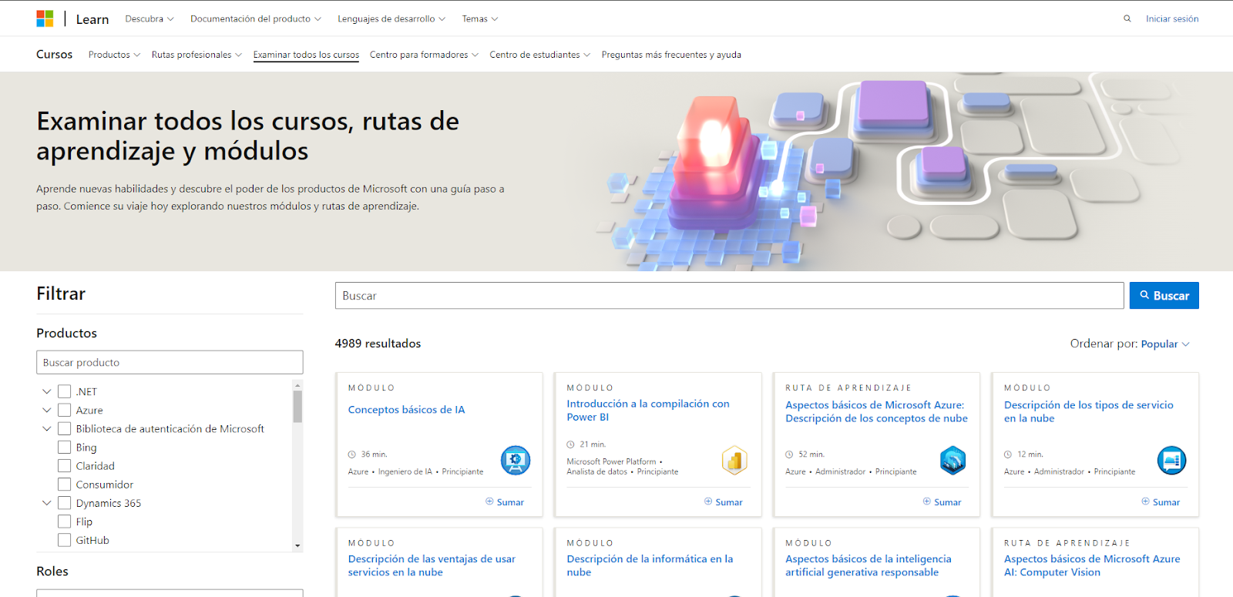Open the Ordenar por Popular dropdown

(x=1165, y=344)
